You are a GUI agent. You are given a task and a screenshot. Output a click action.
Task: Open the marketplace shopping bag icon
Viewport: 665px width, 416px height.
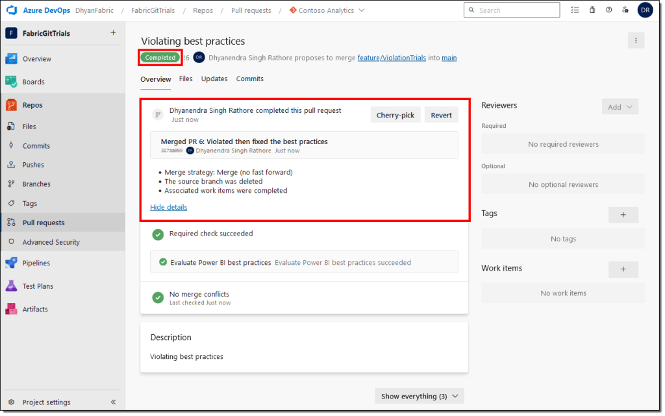(x=592, y=10)
